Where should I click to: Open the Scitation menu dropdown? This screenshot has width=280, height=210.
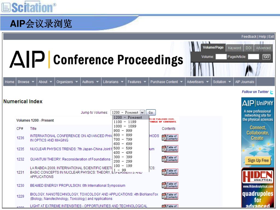tap(222, 82)
